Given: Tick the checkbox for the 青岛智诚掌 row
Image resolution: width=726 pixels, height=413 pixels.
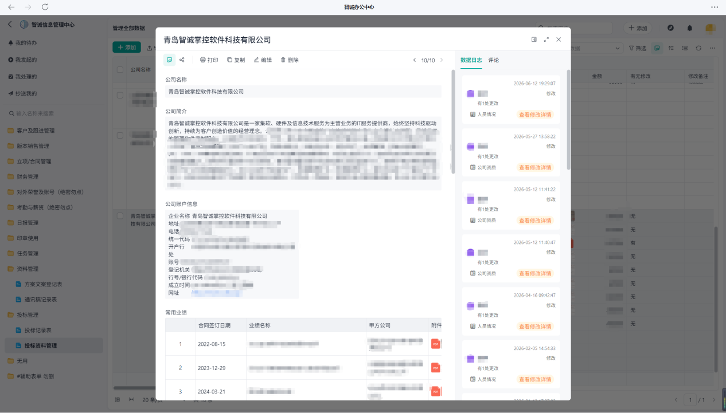Looking at the screenshot, I should pos(120,216).
